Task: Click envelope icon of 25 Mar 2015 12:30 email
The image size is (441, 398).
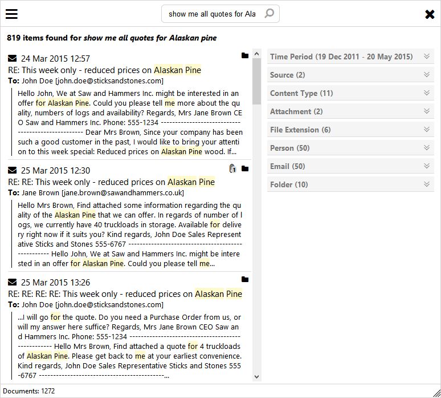Action: [12, 170]
